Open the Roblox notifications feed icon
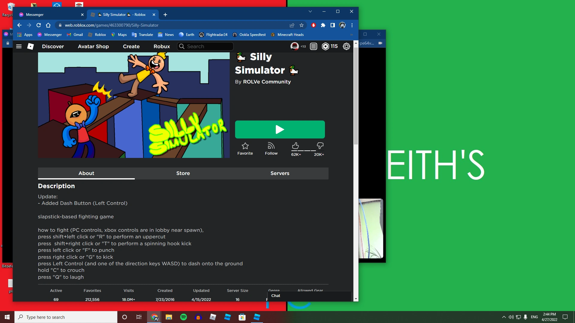The height and width of the screenshot is (323, 575). (314, 46)
